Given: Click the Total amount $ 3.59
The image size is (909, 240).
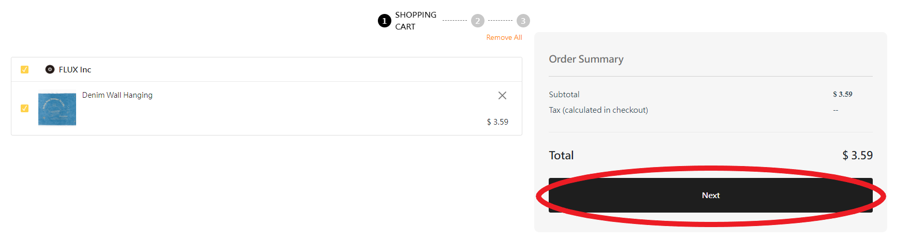Looking at the screenshot, I should [x=857, y=156].
